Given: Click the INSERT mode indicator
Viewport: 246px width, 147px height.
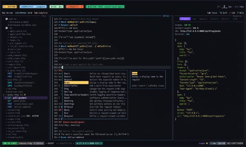Looking at the screenshot, I should 50,143.
